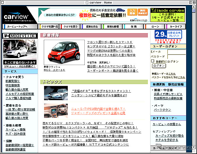Click the Eメール input field

tap(177, 52)
